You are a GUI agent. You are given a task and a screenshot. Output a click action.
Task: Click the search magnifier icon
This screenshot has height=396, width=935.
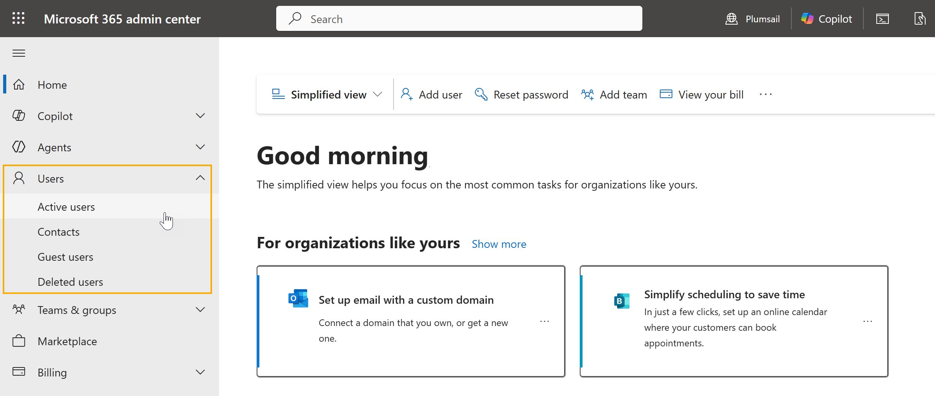pyautogui.click(x=295, y=18)
